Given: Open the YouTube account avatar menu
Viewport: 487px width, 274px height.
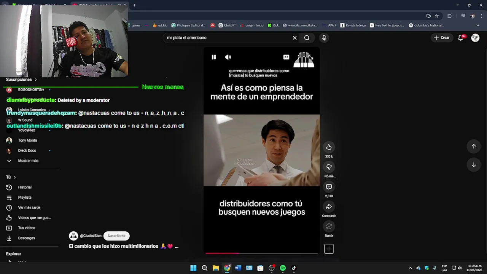Looking at the screenshot, I should click(475, 38).
